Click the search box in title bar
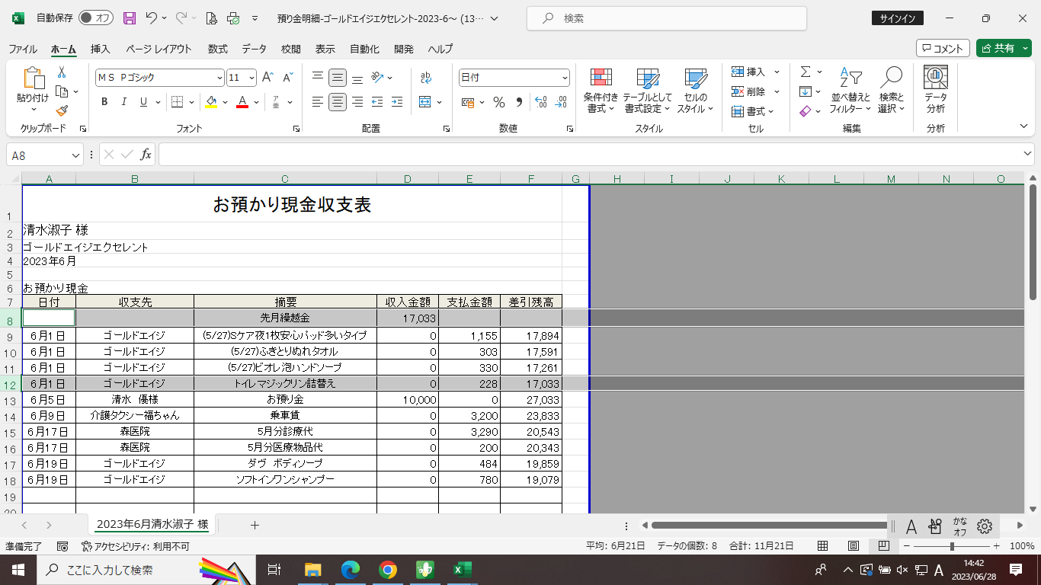Screen dimensions: 1041x585 click(x=667, y=18)
